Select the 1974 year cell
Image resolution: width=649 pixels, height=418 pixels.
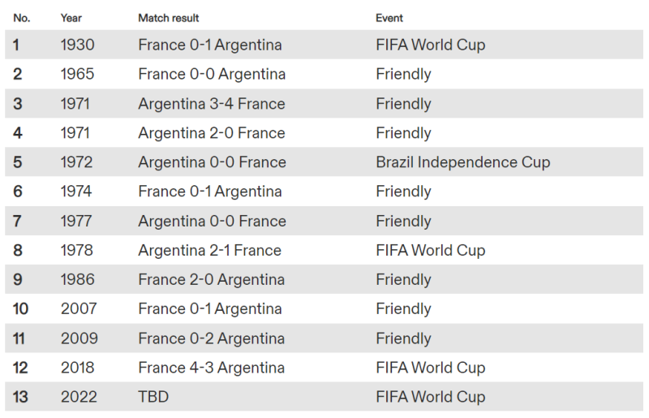(x=76, y=192)
